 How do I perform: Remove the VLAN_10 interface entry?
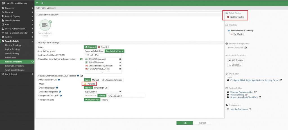coord(120,69)
